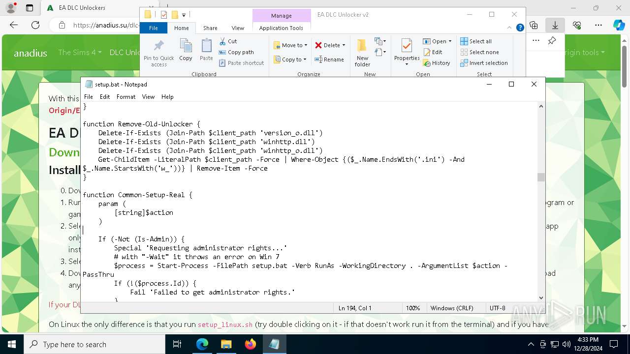Viewport: 630px width, 354px height.
Task: Click Pin to Quick access in Explorer ribbon
Action: pyautogui.click(x=158, y=53)
